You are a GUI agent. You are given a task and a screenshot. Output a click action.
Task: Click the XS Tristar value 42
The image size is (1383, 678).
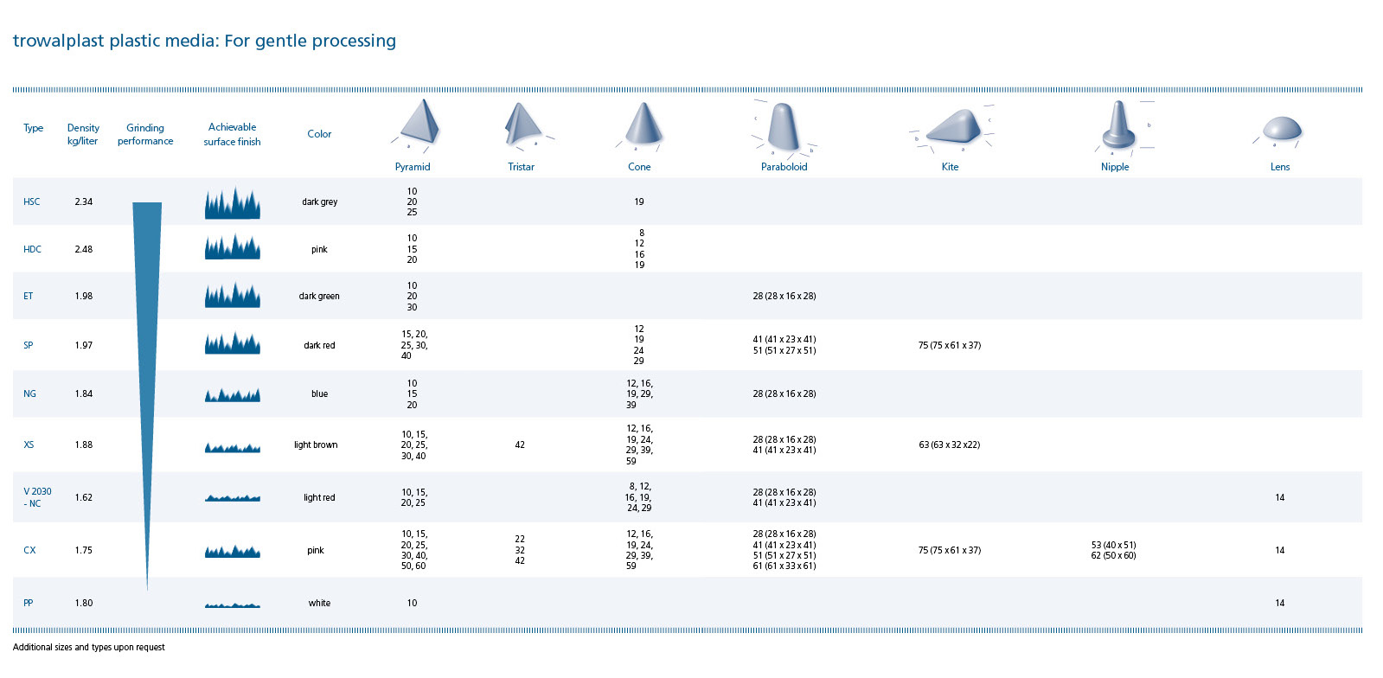click(x=520, y=445)
